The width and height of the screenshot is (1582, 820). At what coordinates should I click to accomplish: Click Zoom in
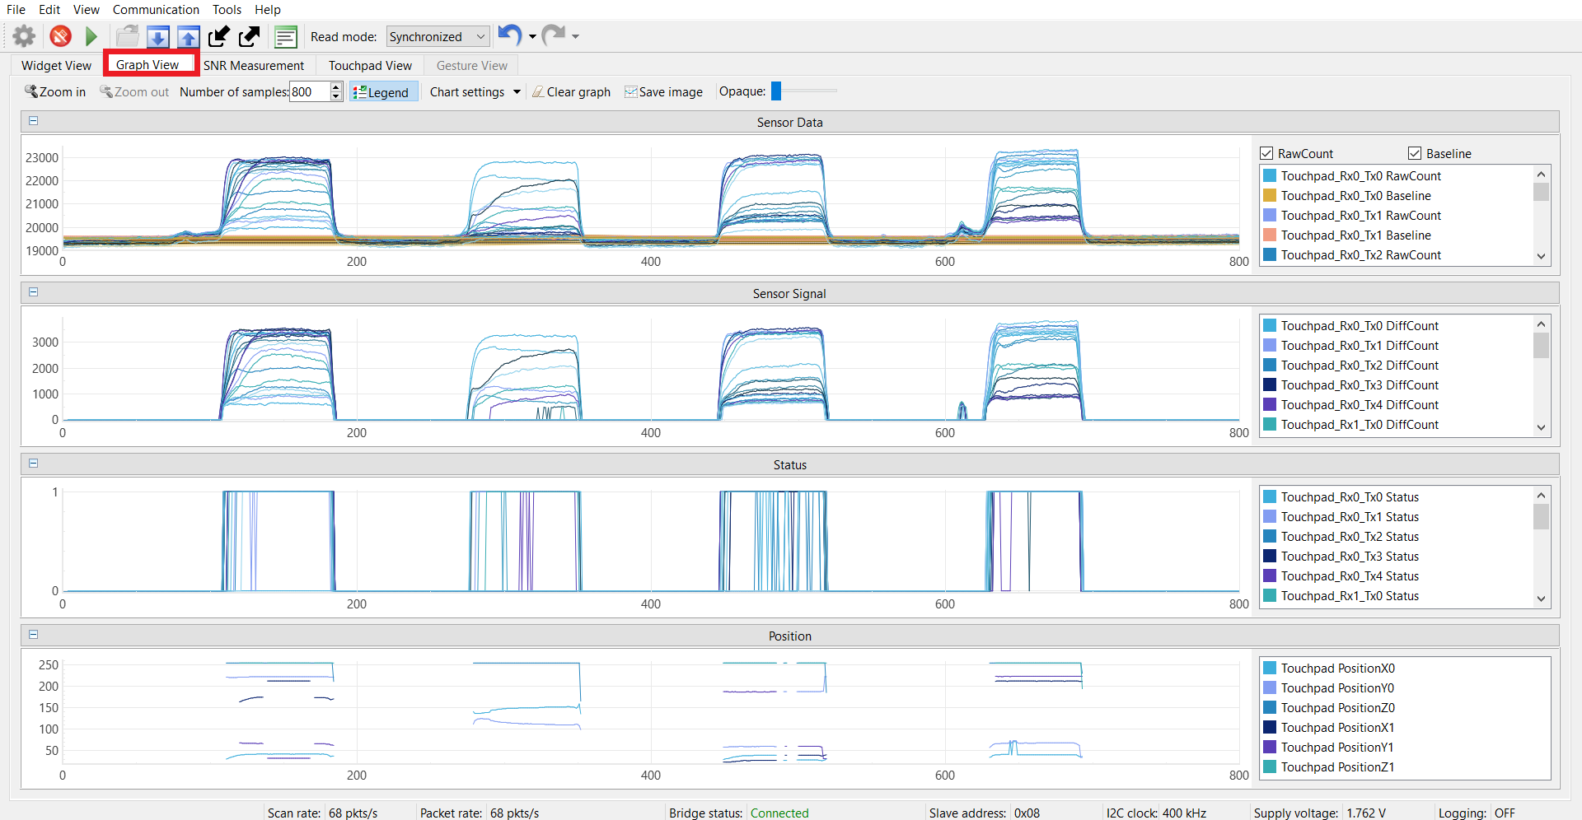pyautogui.click(x=55, y=91)
